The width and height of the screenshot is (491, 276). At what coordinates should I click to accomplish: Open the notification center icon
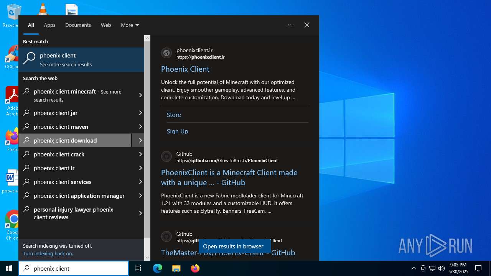(478, 268)
